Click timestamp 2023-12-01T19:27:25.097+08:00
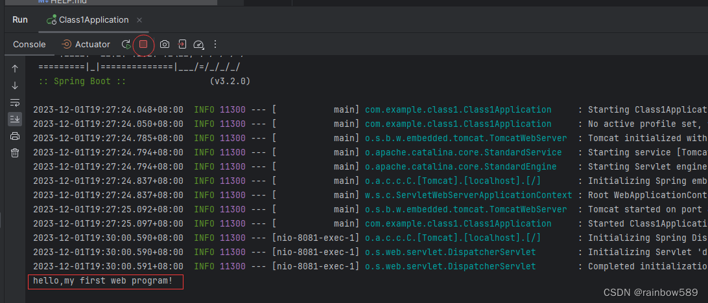Viewport: 708px width, 303px height. [x=108, y=223]
